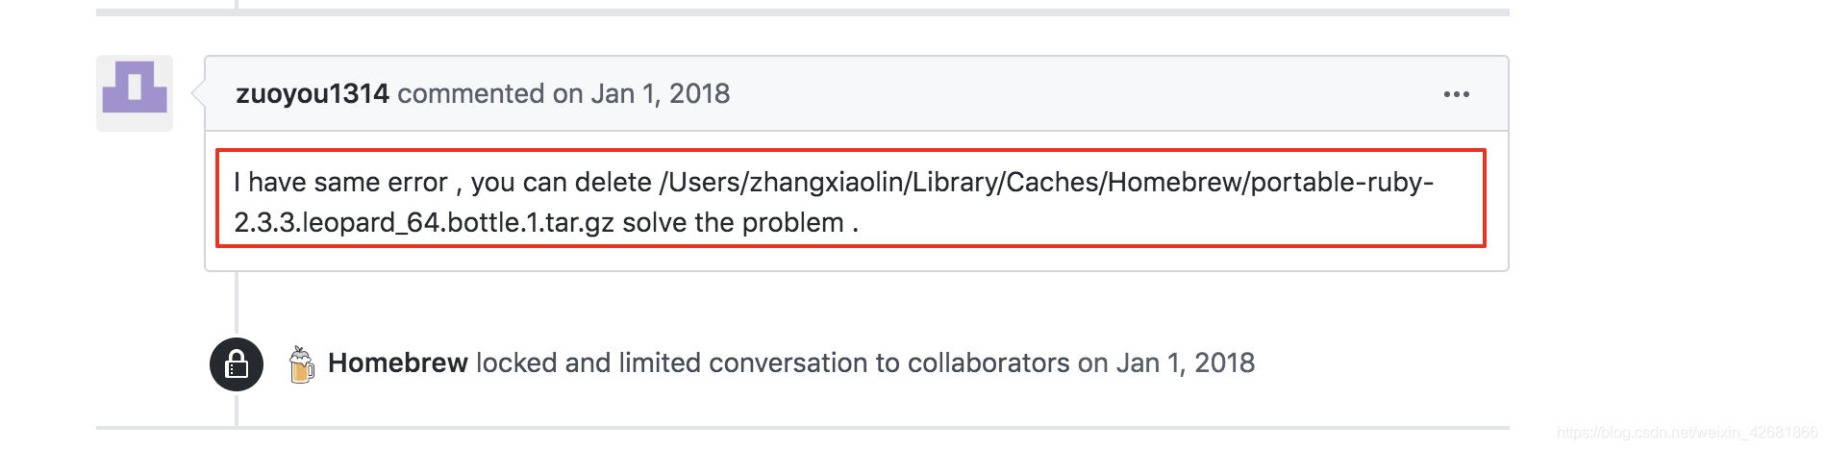This screenshot has width=1827, height=450.
Task: Click the leopard_64.bottle.1.tar.gz filename text
Action: (x=424, y=222)
